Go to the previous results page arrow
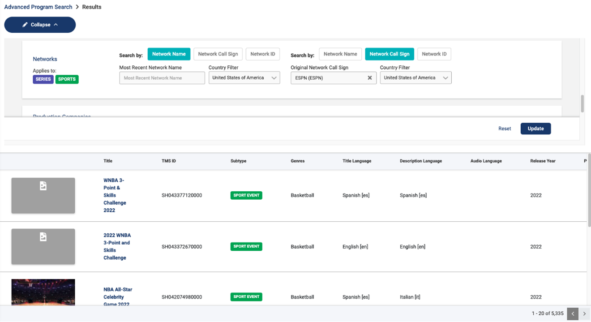The image size is (591, 322). click(573, 314)
